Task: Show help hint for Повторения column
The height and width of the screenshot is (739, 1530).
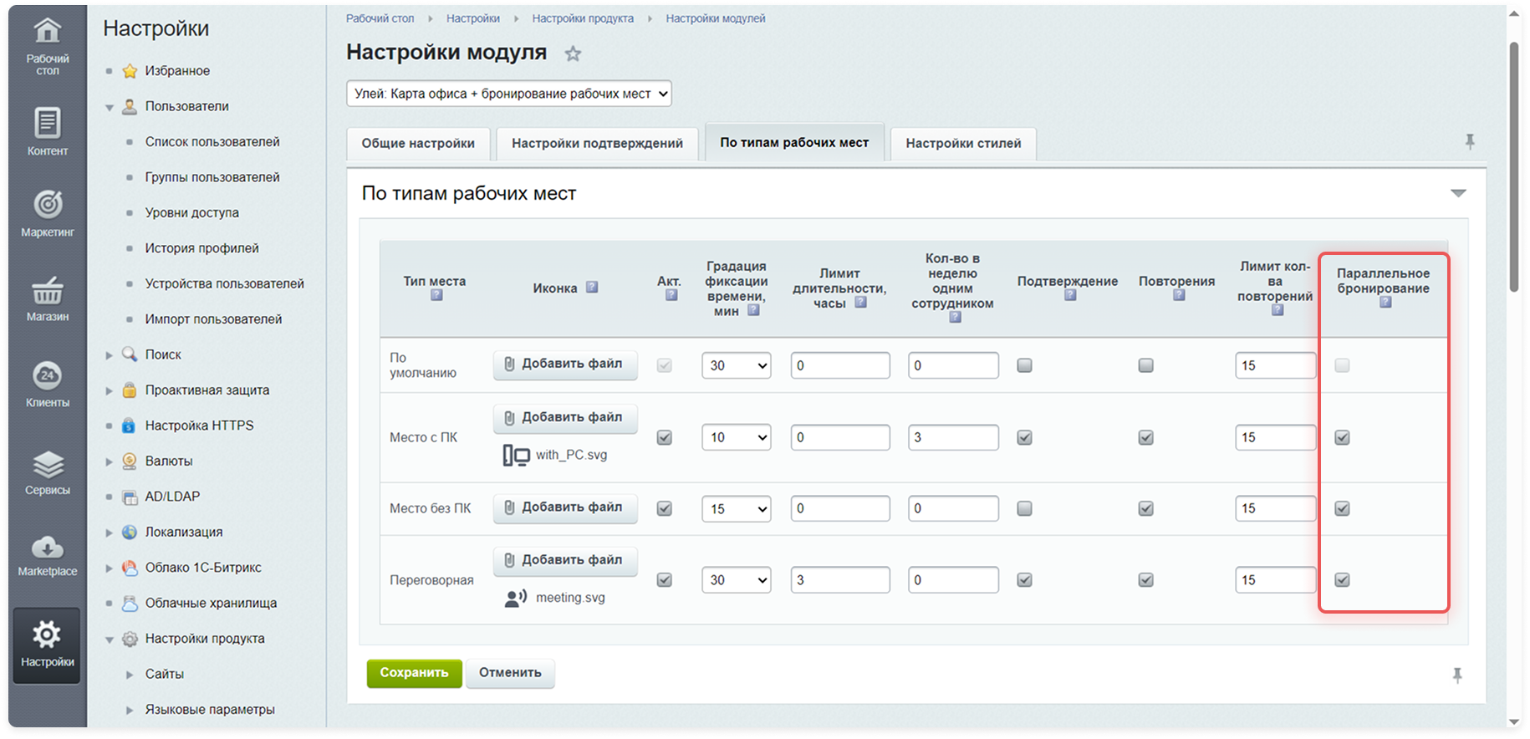Action: click(1179, 295)
